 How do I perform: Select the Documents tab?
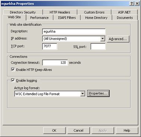click(x=125, y=18)
